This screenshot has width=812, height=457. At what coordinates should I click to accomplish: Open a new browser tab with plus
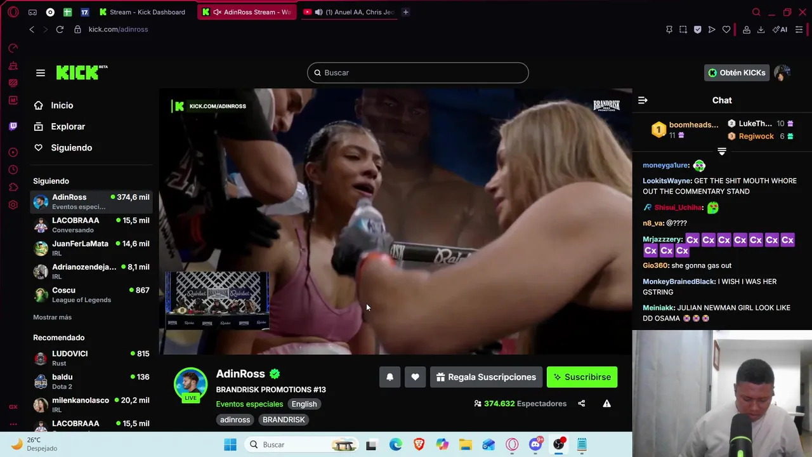click(x=405, y=12)
